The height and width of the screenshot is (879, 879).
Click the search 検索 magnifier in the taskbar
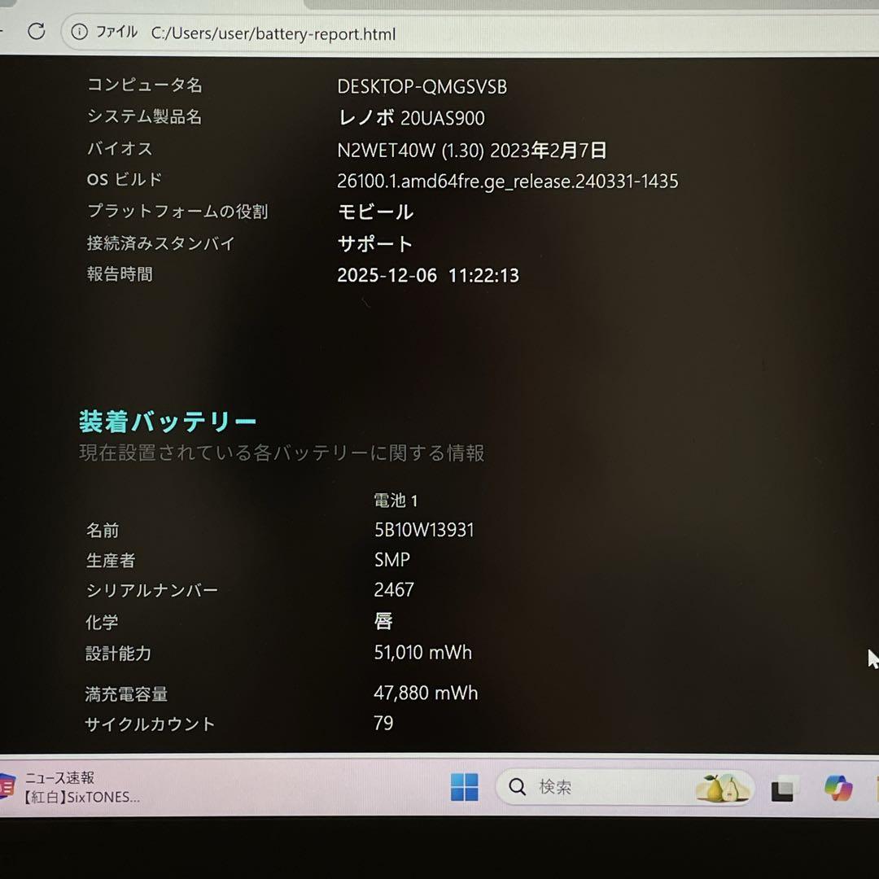516,787
